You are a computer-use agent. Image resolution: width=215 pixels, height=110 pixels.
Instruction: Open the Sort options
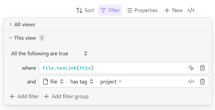coord(85,10)
